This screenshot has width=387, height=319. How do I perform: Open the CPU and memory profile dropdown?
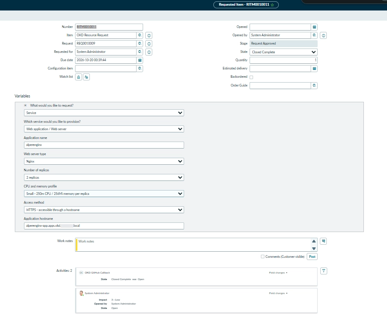(x=104, y=194)
